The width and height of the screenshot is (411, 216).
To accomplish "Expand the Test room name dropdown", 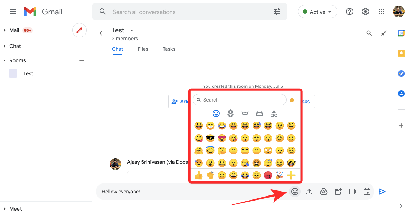I will [x=132, y=30].
